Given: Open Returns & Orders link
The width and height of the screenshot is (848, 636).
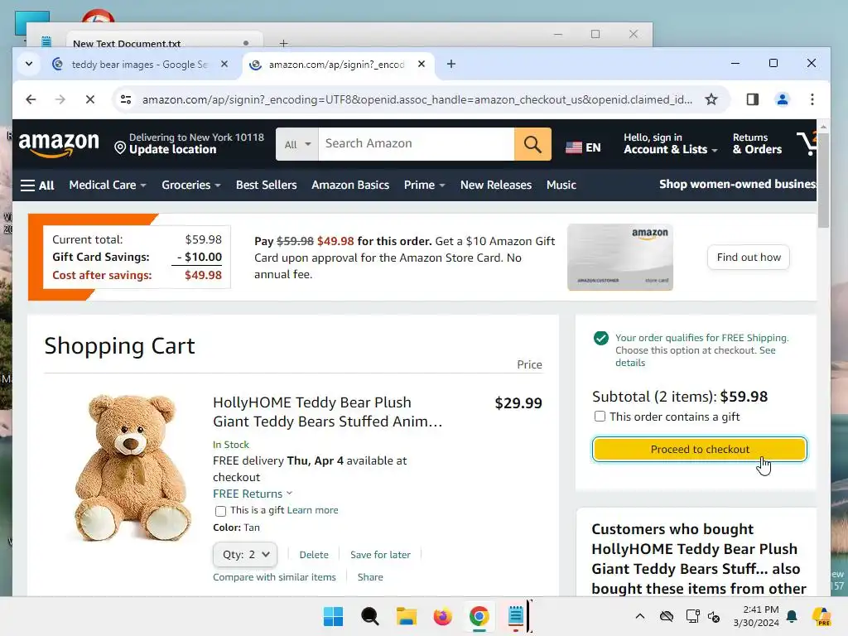Looking at the screenshot, I should 757,144.
